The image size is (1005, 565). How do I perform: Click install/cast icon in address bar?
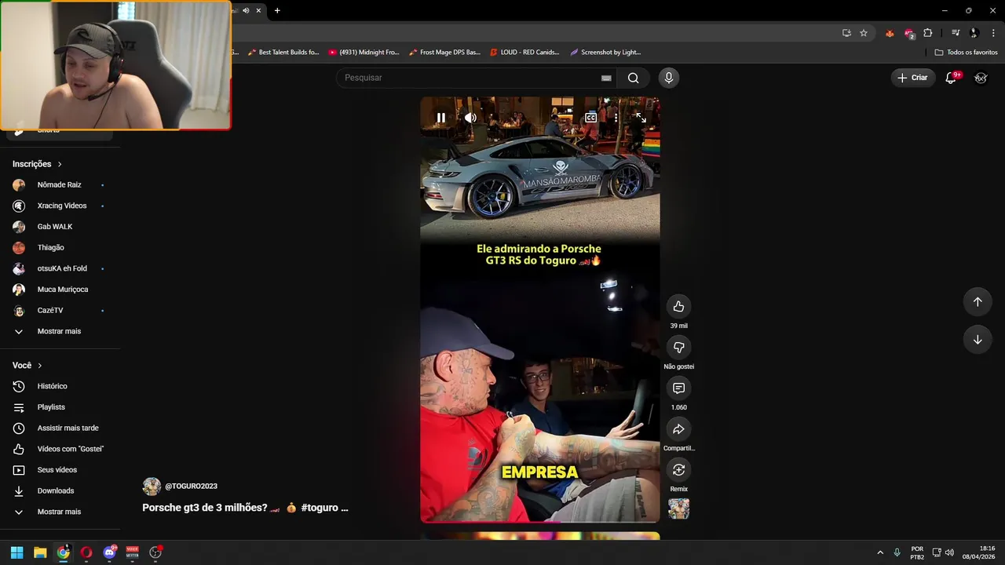pyautogui.click(x=846, y=33)
